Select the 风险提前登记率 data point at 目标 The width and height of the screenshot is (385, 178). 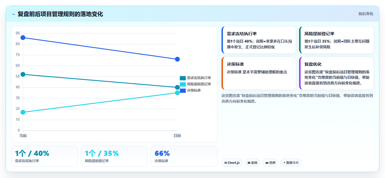point(177,93)
